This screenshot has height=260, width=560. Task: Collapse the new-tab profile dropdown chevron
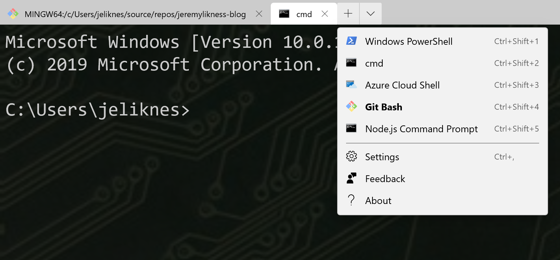tap(370, 14)
